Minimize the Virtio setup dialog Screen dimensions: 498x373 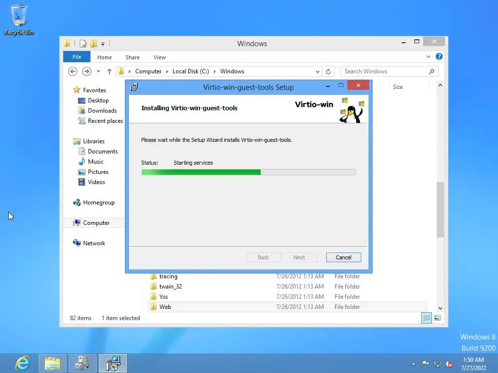[328, 86]
